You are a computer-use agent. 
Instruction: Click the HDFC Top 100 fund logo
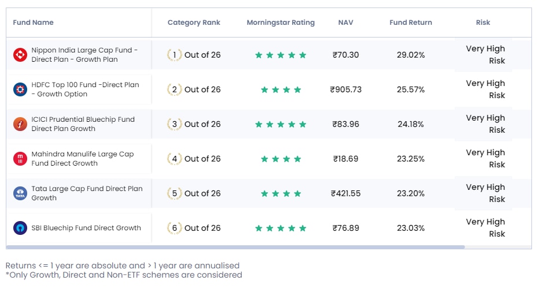point(20,89)
